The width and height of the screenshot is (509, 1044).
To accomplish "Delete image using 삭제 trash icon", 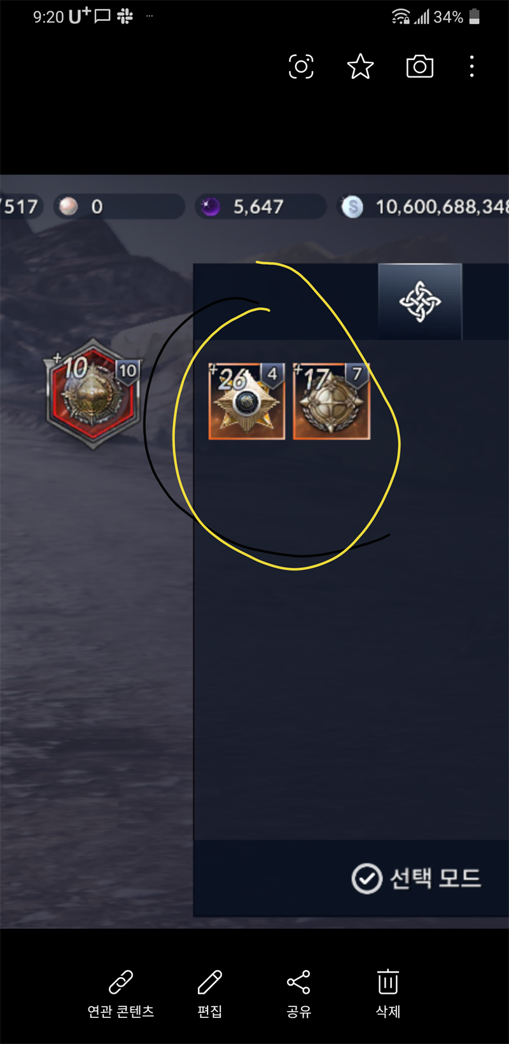I will (x=387, y=982).
